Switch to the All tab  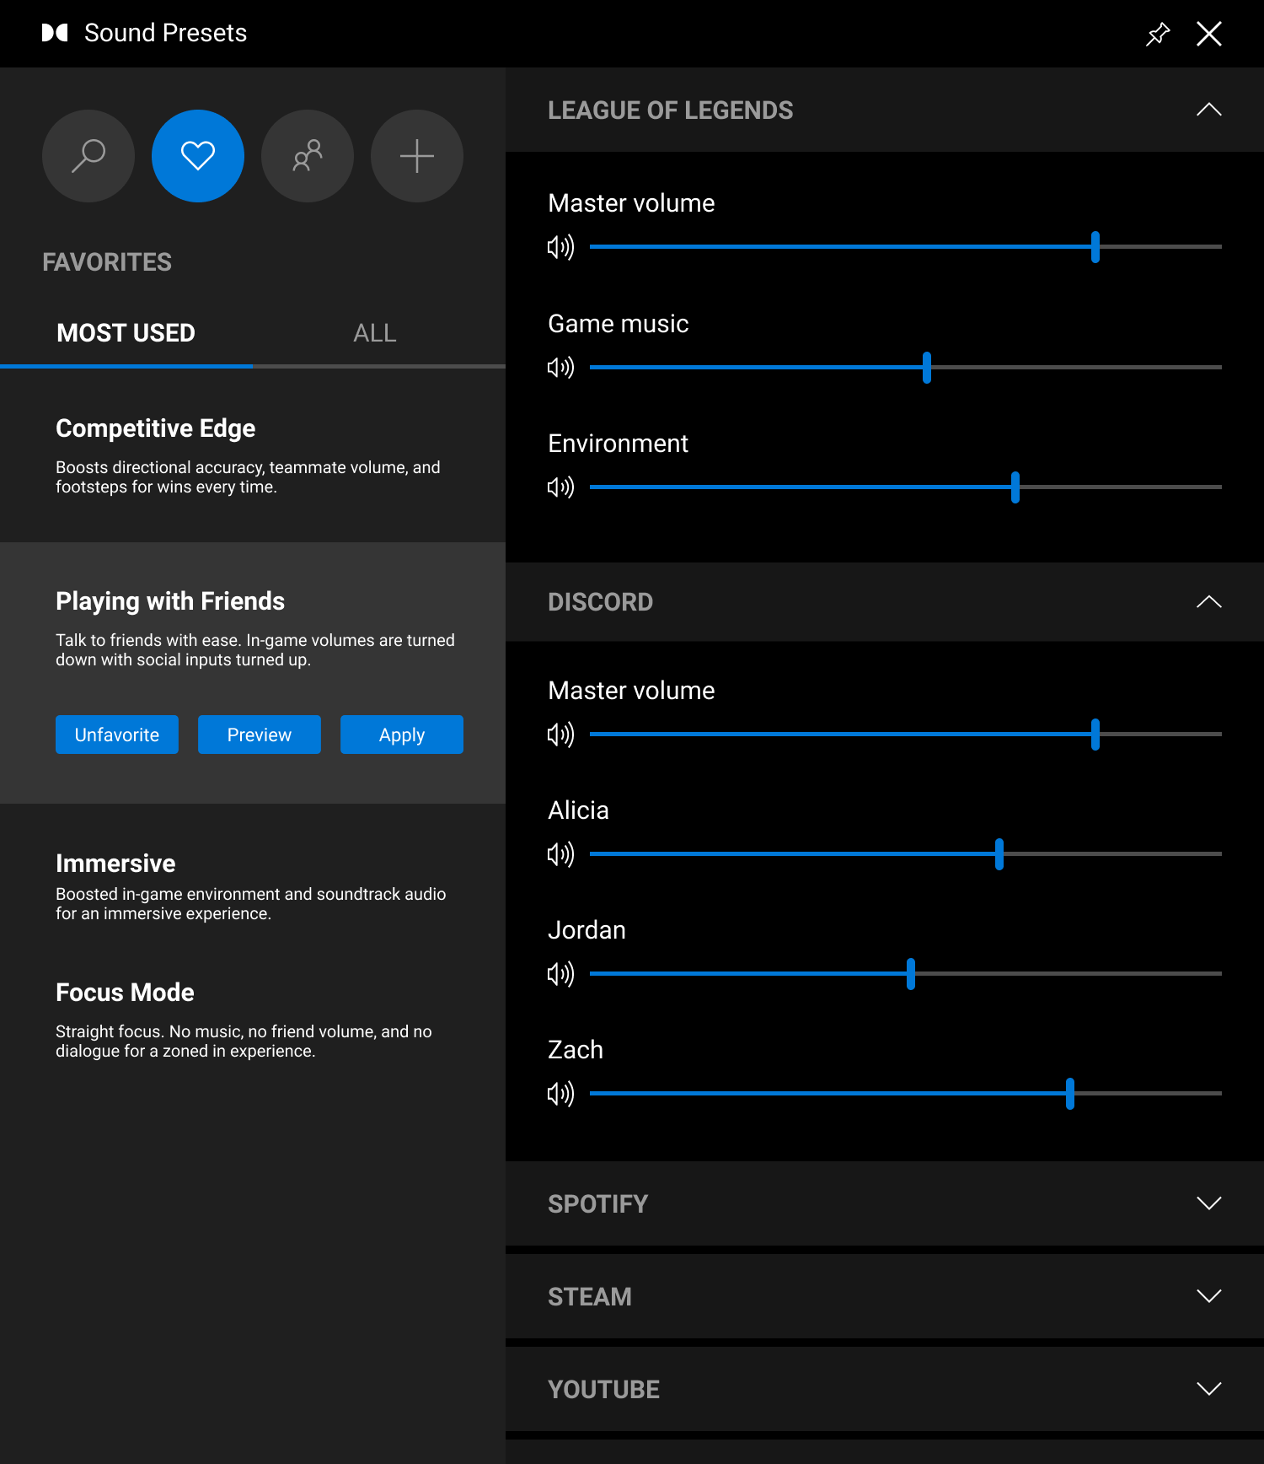coord(375,333)
